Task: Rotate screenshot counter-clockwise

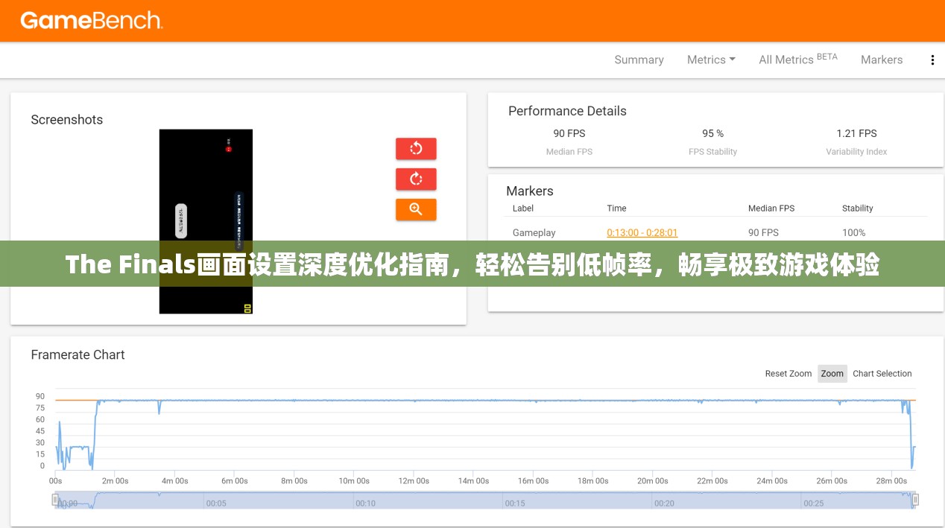Action: coord(416,149)
